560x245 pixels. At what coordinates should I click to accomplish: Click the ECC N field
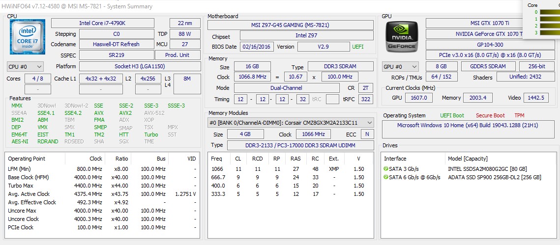[x=367, y=135]
